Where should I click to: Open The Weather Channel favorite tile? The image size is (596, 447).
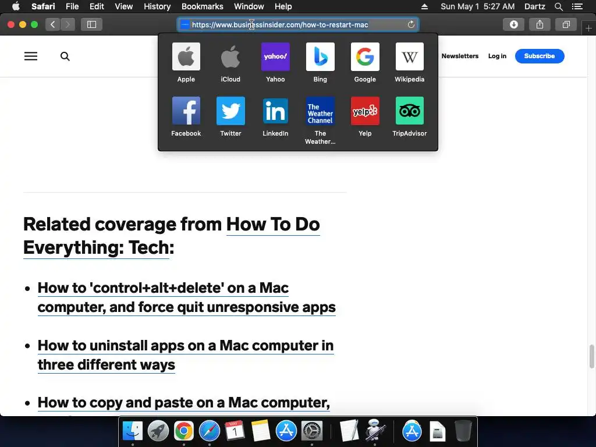(x=320, y=120)
